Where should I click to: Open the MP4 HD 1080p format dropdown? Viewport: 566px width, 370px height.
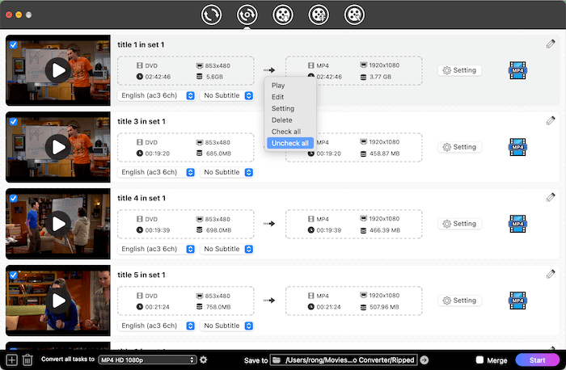[147, 359]
